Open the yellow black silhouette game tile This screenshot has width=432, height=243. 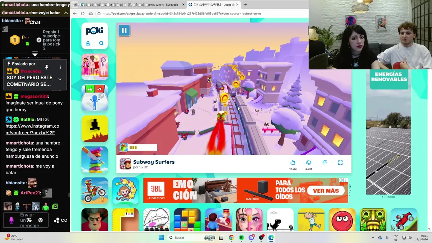tap(94, 129)
